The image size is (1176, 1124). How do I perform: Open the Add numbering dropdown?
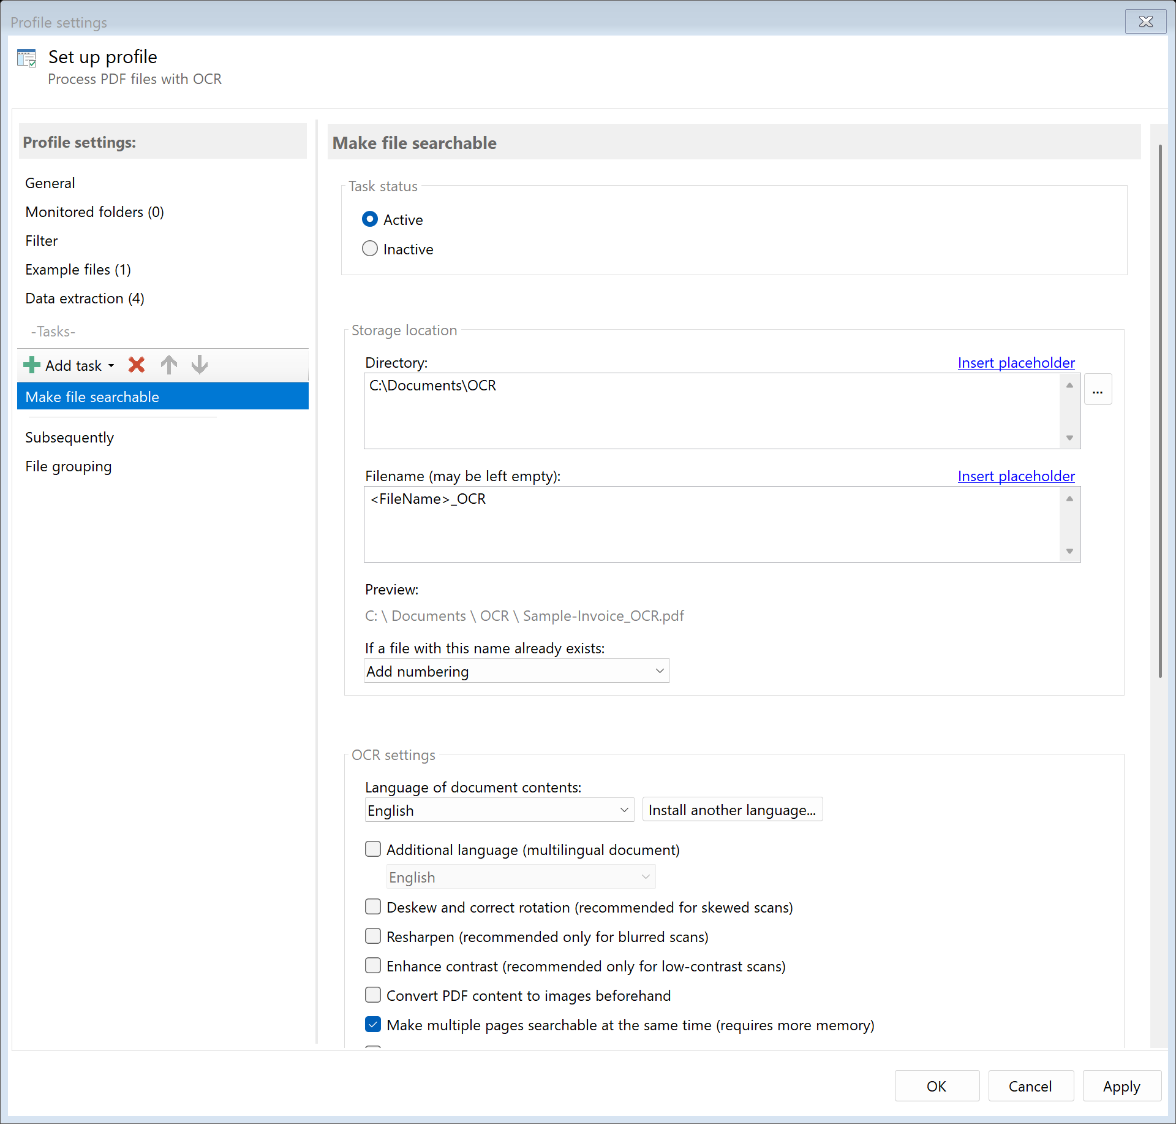click(516, 671)
